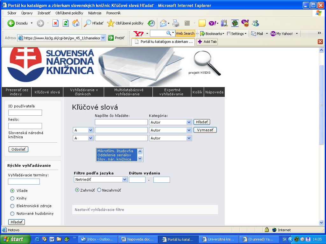Choose the Elektronické zdroje radio option
Viewport: 326px width, 244px height.
pyautogui.click(x=12, y=206)
